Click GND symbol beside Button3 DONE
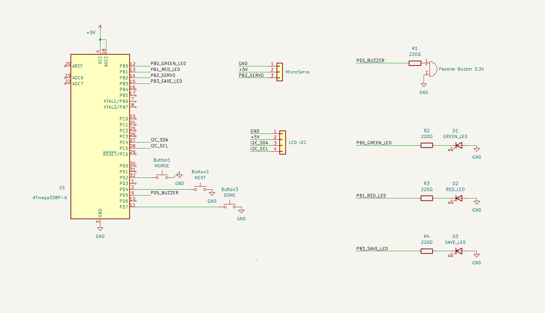545x313 pixels. pos(241,211)
